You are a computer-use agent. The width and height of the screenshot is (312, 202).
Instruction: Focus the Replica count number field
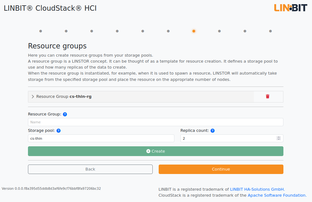click(x=232, y=138)
